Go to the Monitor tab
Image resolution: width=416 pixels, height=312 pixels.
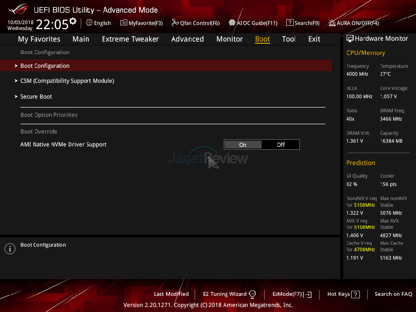[x=229, y=39]
